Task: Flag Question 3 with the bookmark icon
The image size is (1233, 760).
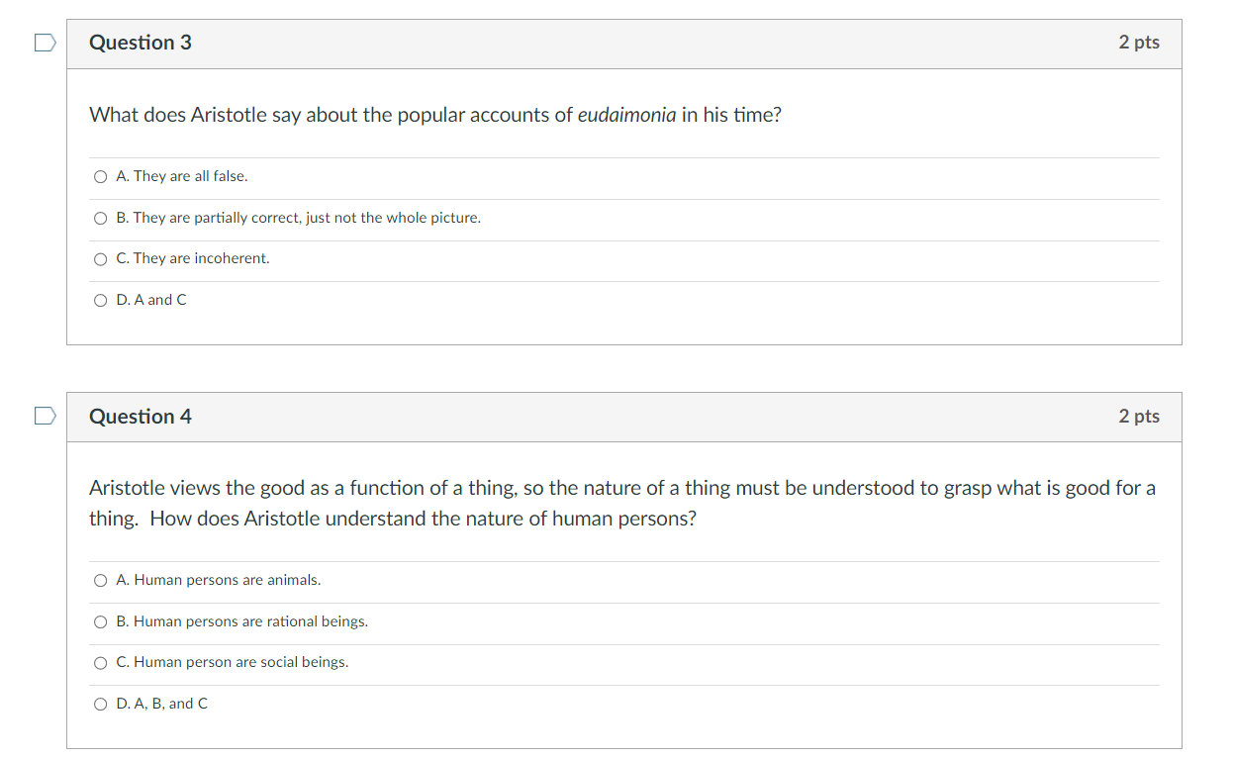Action: coord(44,43)
